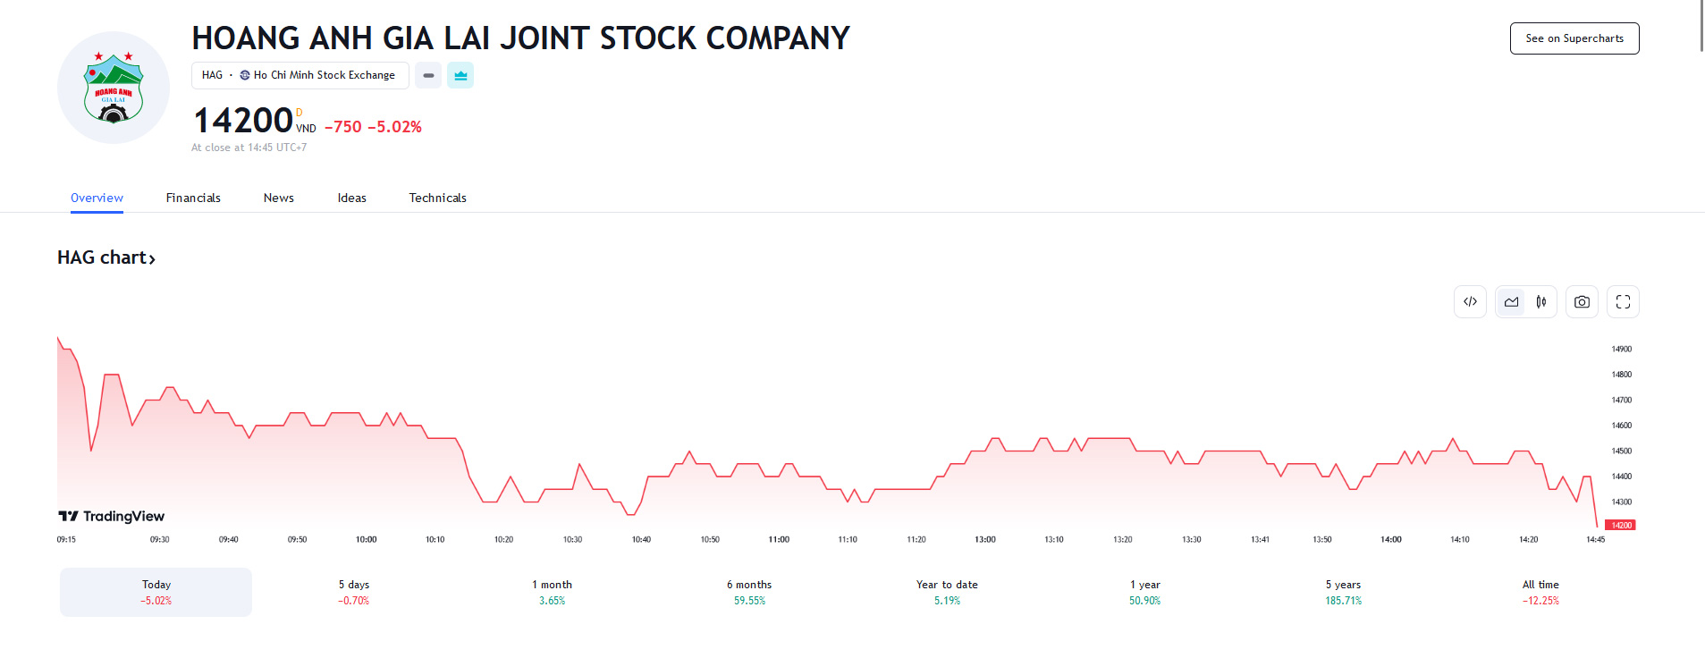This screenshot has width=1705, height=658.
Task: Click the TradingView logo on chart
Action: point(112,516)
